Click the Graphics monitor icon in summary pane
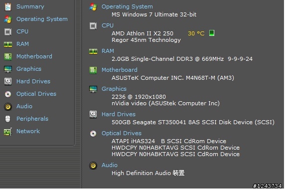 click(93, 89)
